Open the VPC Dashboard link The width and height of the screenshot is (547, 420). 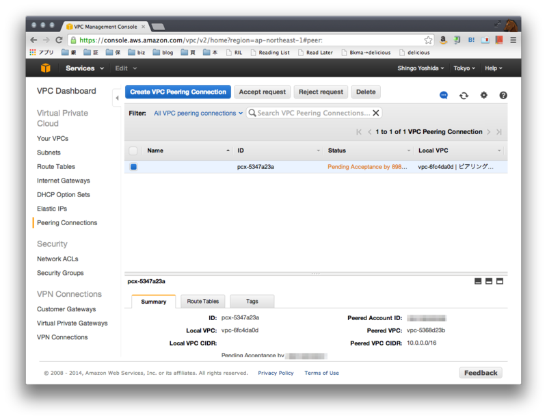66,91
